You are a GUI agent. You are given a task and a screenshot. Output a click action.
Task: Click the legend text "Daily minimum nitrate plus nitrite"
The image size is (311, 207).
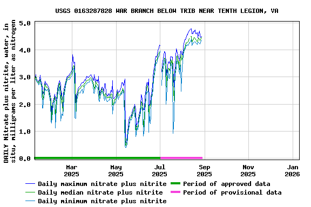(x=102, y=201)
